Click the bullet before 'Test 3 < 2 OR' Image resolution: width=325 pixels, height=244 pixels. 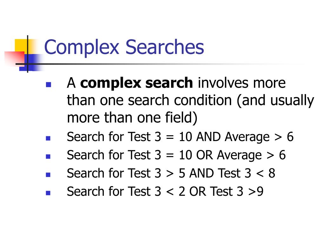(x=48, y=193)
